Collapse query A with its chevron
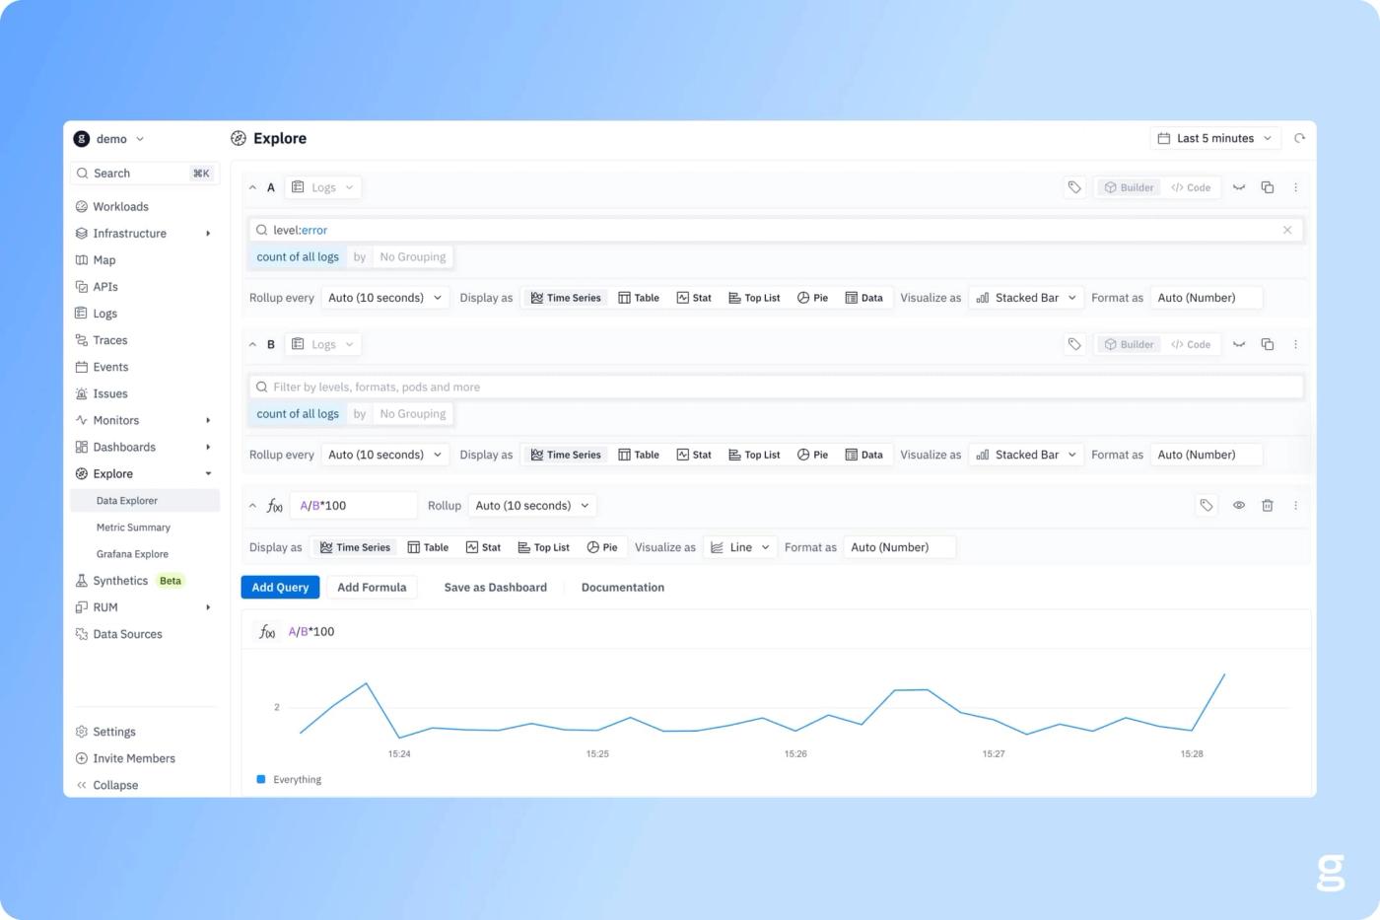Image resolution: width=1380 pixels, height=920 pixels. click(x=252, y=187)
